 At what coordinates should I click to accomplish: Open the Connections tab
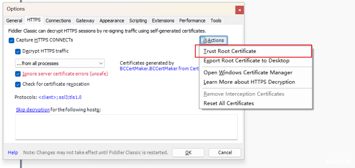(x=58, y=21)
